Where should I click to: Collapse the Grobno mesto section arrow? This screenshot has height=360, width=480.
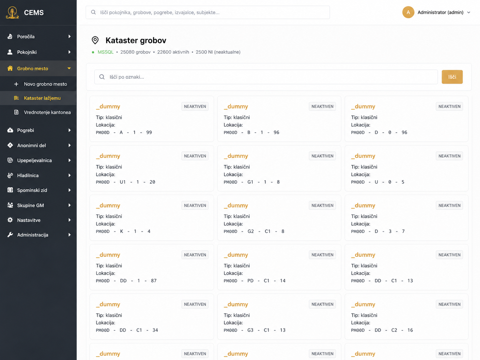coord(69,68)
